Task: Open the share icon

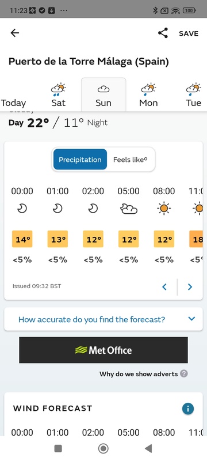Action: (163, 33)
